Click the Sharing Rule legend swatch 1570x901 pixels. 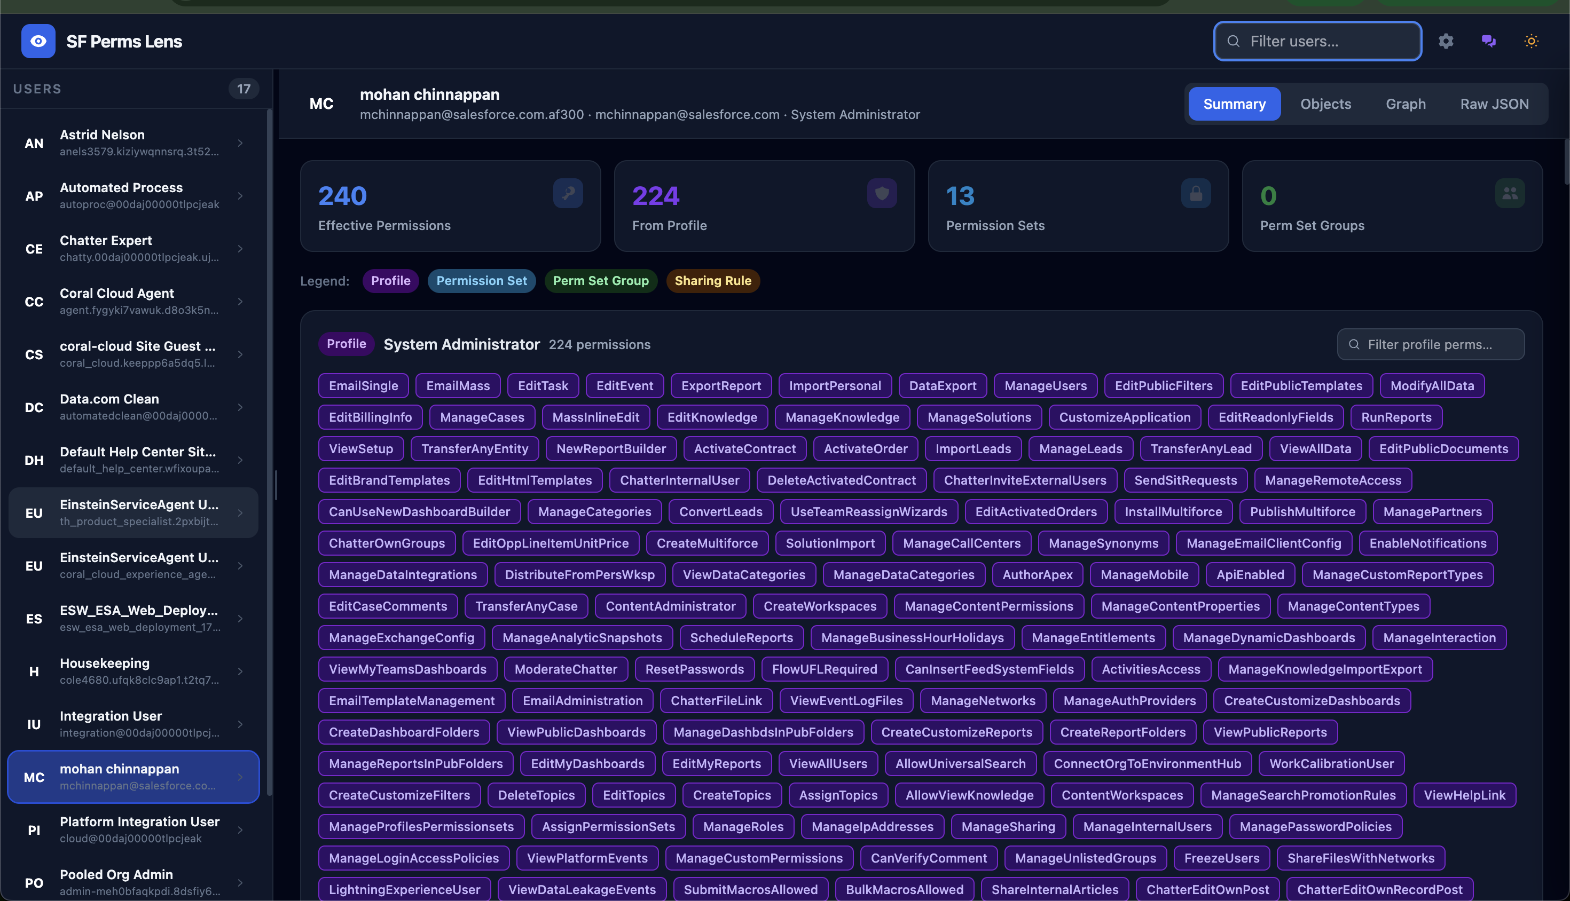click(x=712, y=281)
